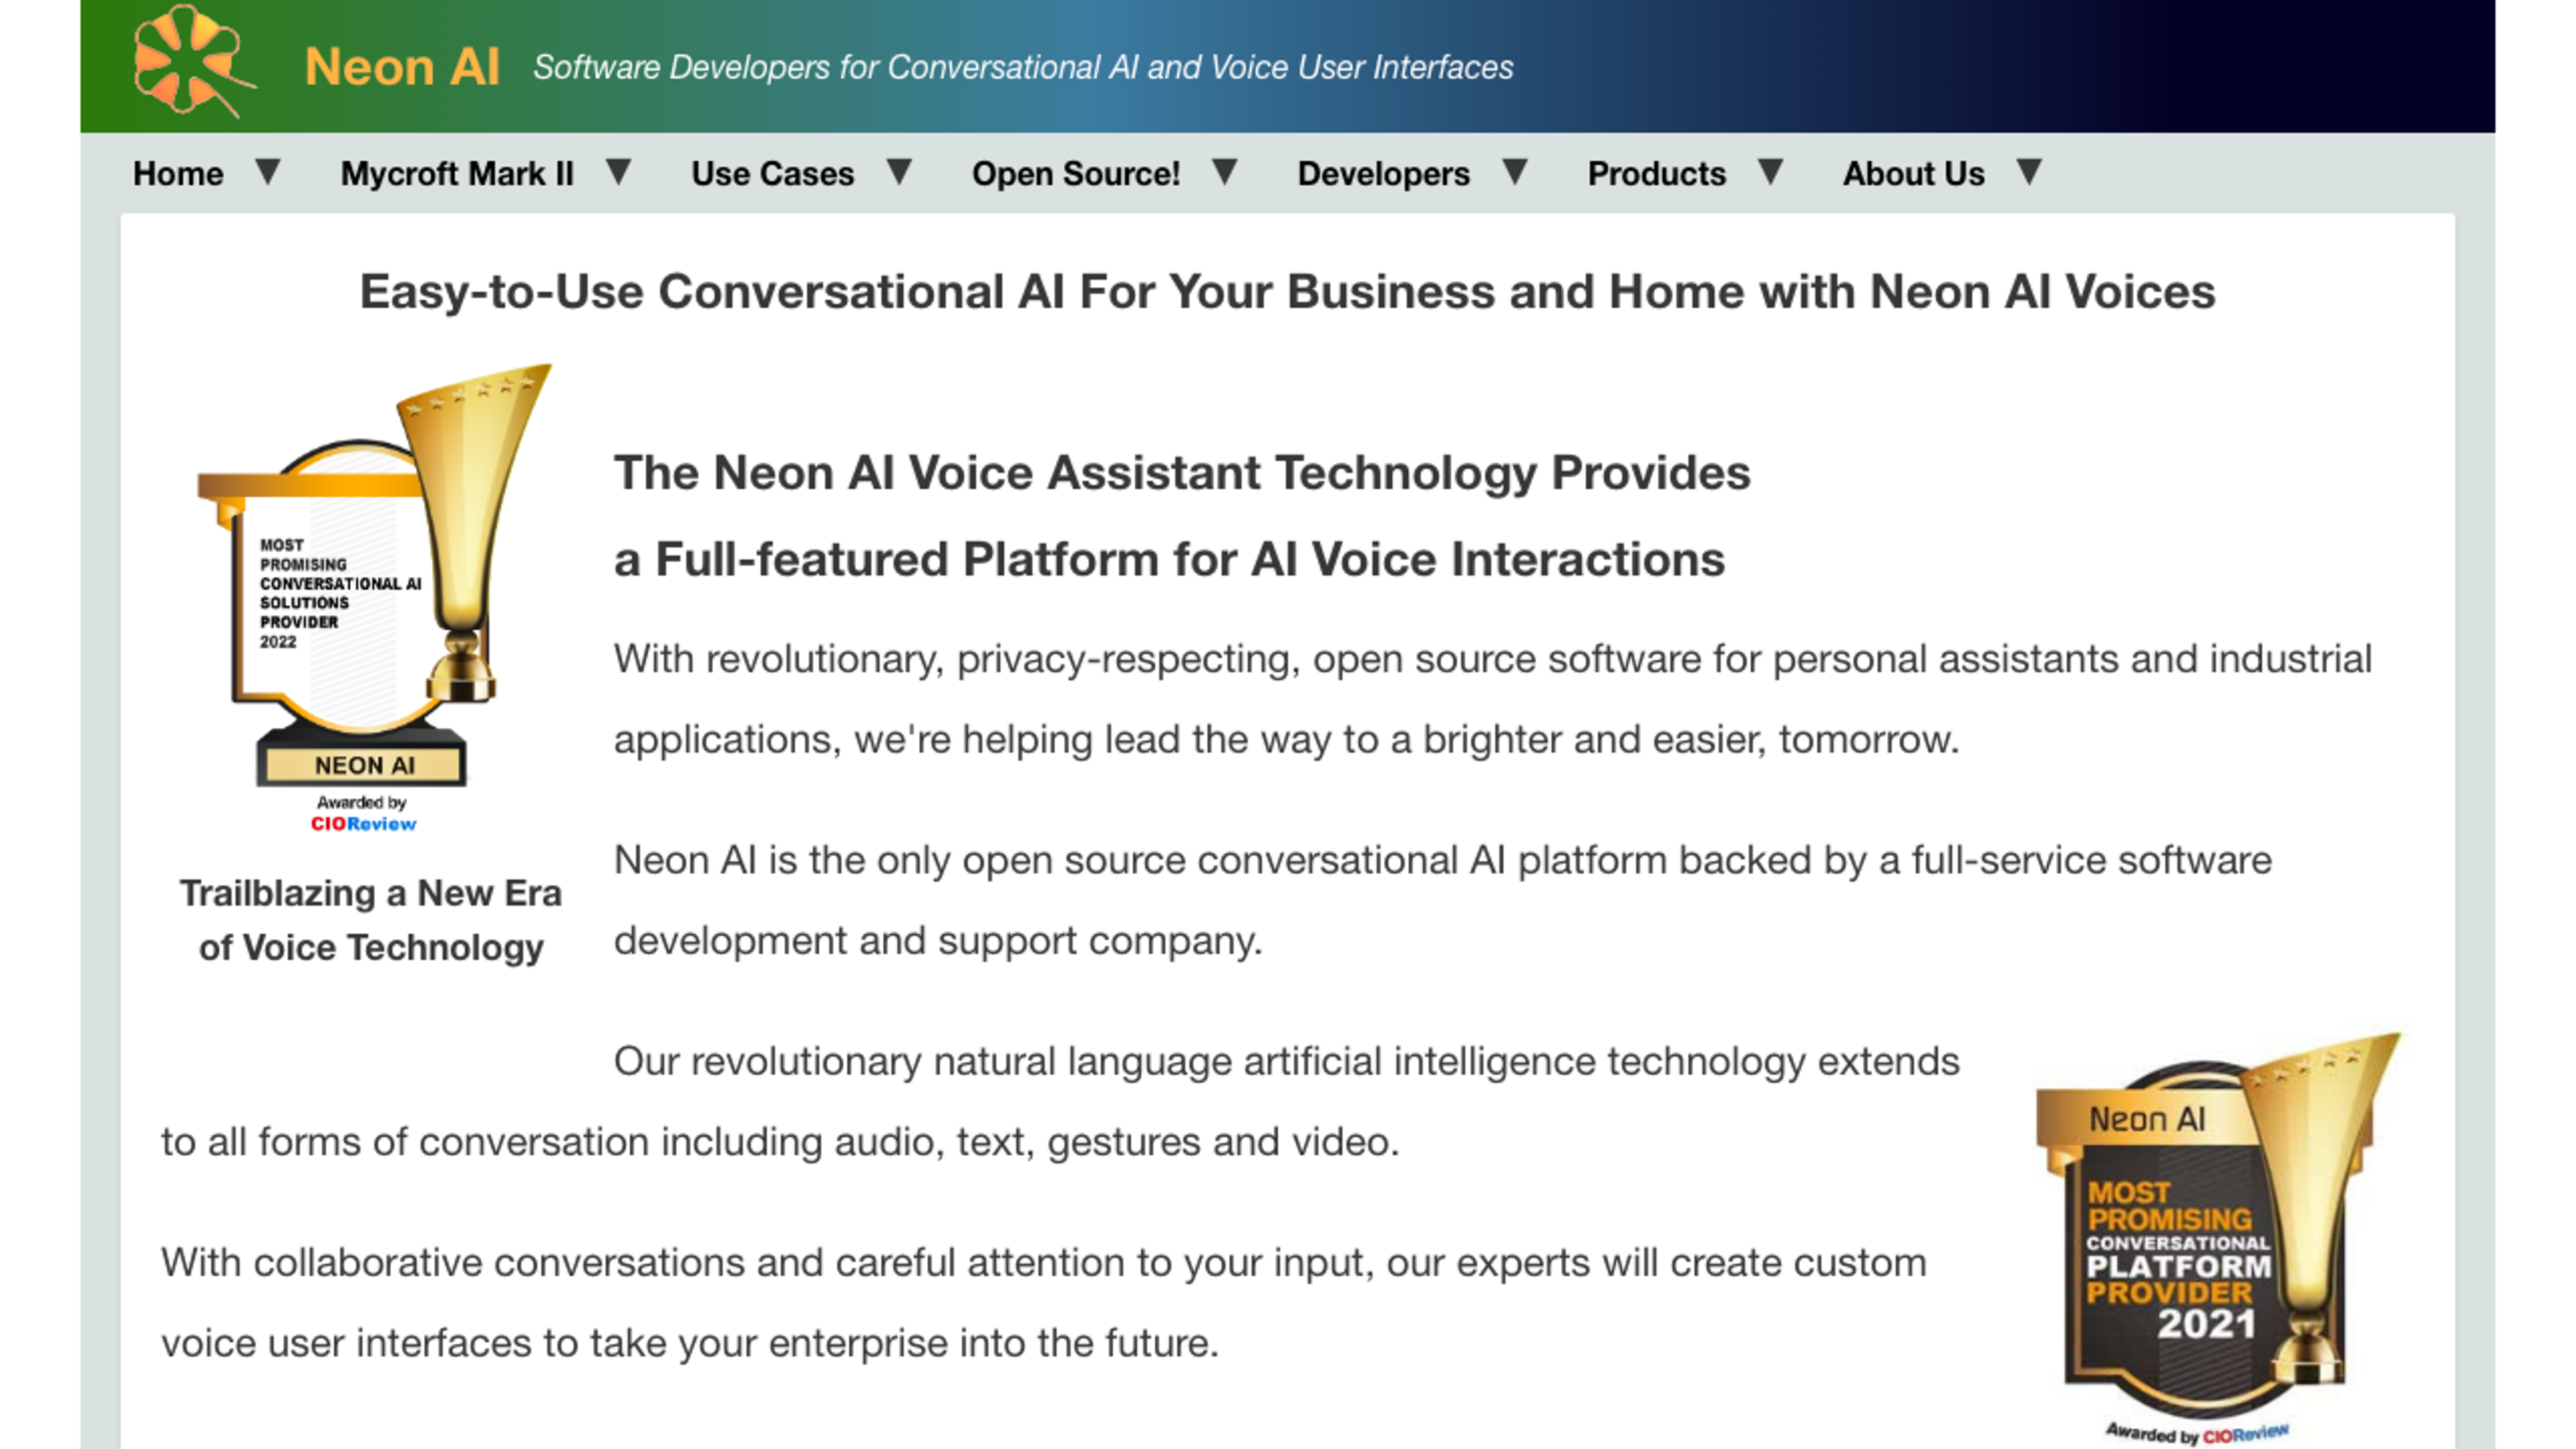Click the Neon AI site title
The width and height of the screenshot is (2576, 1449).
click(402, 68)
